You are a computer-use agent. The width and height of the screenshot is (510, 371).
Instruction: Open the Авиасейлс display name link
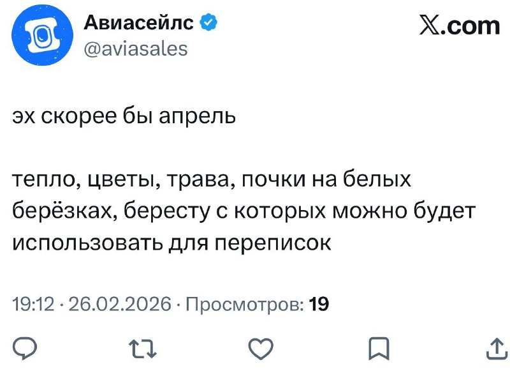click(x=138, y=22)
